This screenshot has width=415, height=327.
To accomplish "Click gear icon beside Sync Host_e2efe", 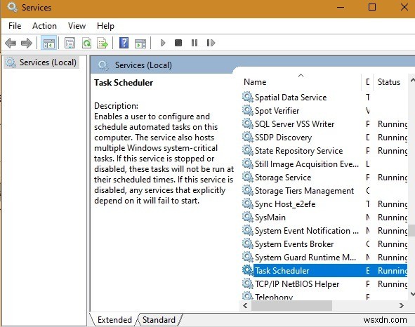I will (x=248, y=203).
